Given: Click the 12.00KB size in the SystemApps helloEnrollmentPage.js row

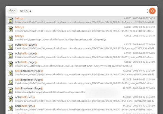Looking at the screenshot, I should point(127,88).
